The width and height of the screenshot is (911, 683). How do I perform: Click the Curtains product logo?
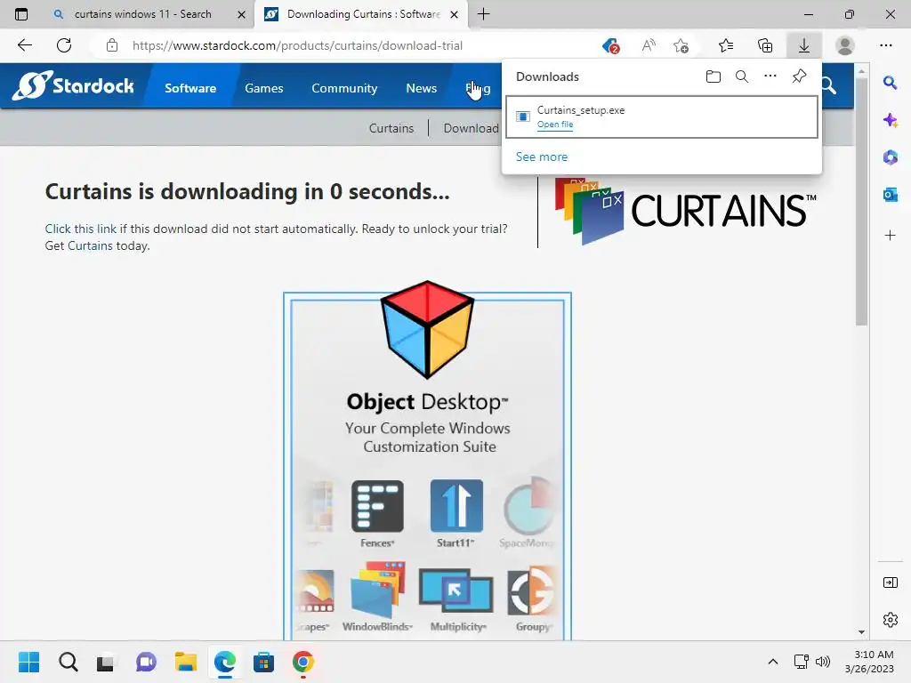[x=686, y=210]
